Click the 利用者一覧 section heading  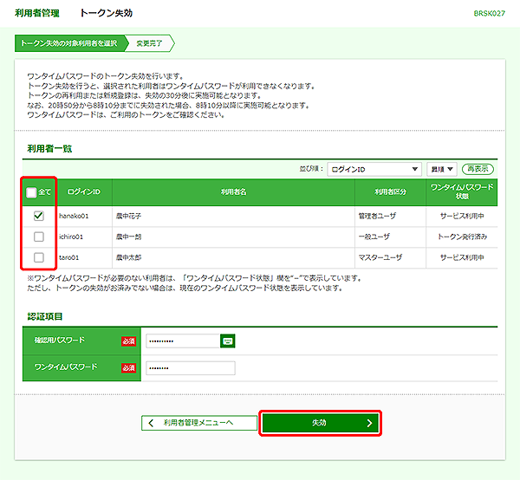[49, 148]
